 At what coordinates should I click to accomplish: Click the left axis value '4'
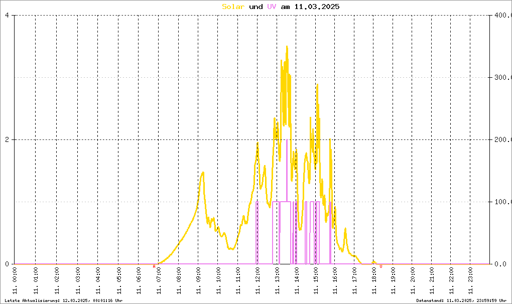(7, 16)
